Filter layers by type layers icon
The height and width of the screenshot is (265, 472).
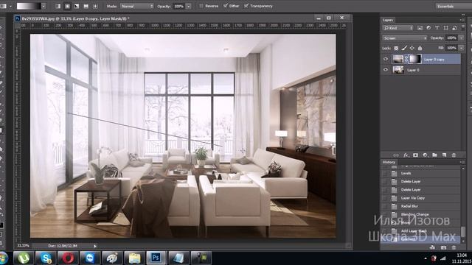[437, 28]
